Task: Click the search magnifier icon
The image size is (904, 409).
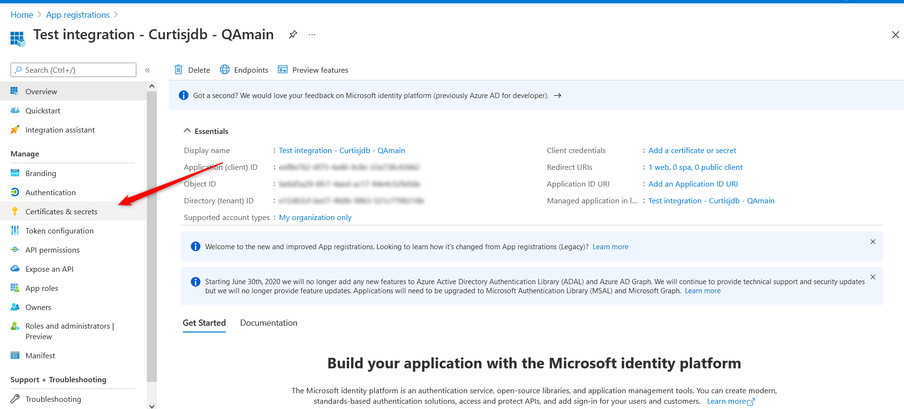Action: (x=18, y=70)
